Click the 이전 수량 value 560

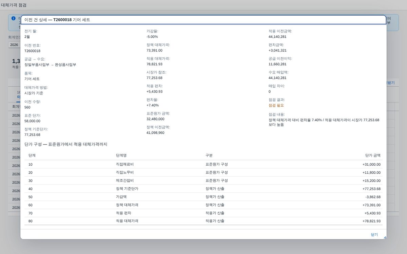click(x=27, y=107)
